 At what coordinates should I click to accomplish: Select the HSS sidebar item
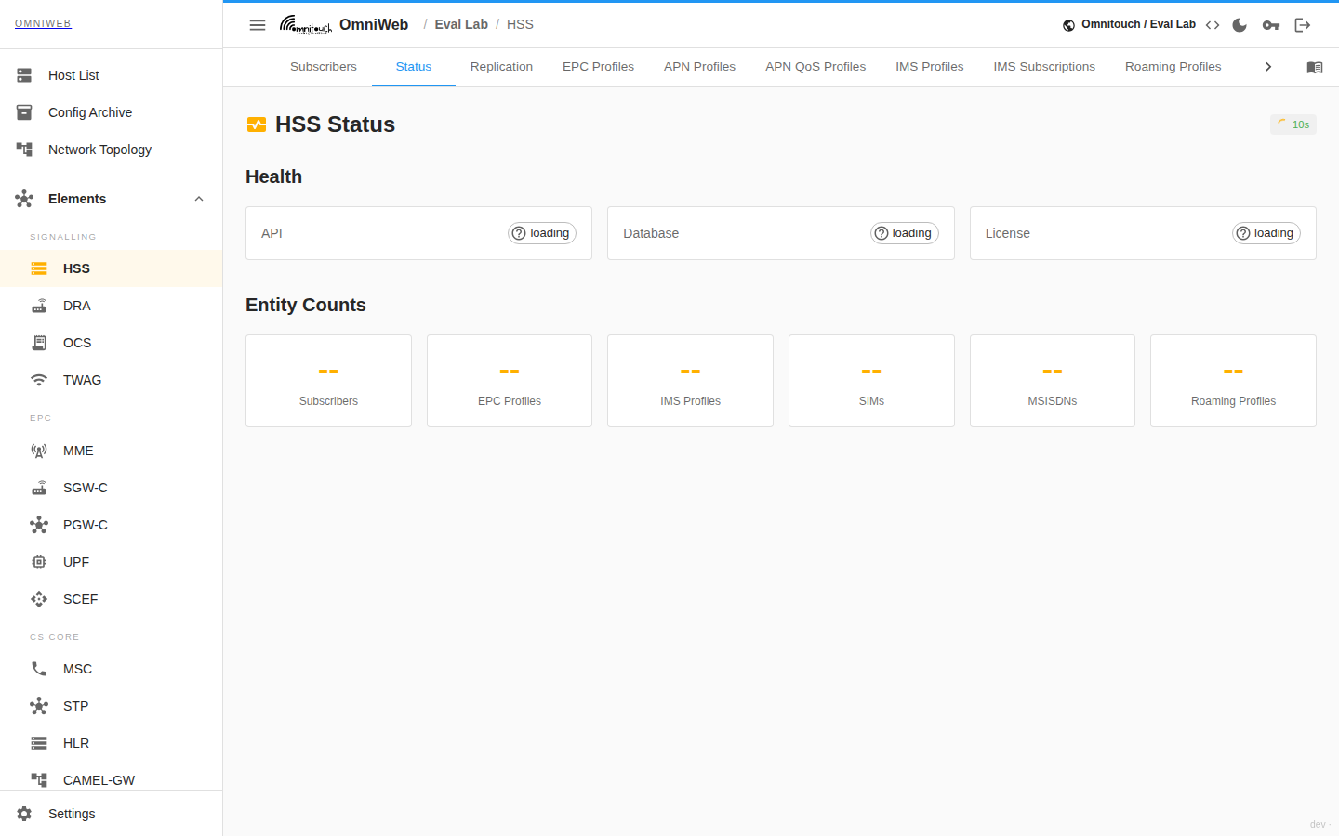[x=112, y=268]
